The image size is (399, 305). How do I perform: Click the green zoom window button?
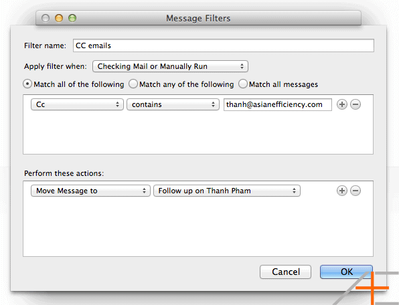72,18
